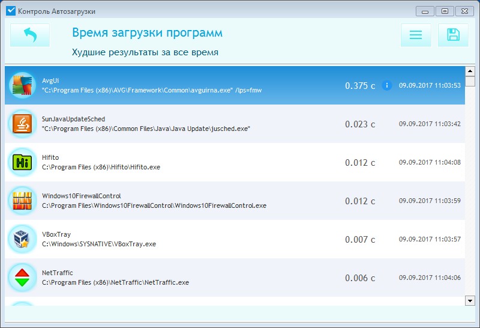480x328 pixels.
Task: Click the timestamp 09.09.2017 11:04:06
Action: pos(430,278)
